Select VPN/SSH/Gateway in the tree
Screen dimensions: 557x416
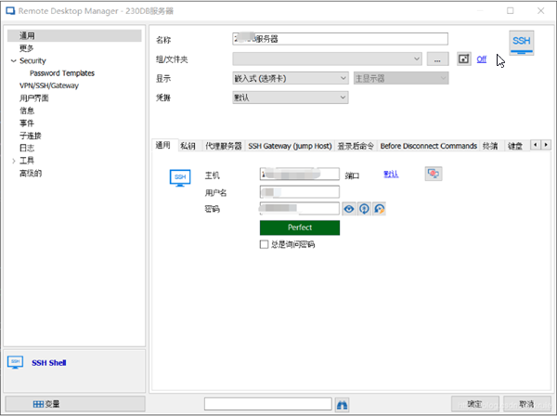[49, 85]
